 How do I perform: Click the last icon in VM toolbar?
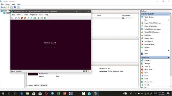click(x=45, y=18)
